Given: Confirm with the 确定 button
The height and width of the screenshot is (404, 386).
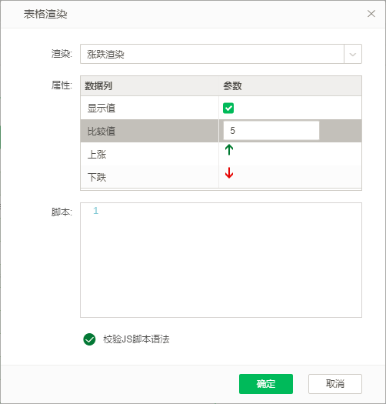Looking at the screenshot, I should pyautogui.click(x=266, y=384).
